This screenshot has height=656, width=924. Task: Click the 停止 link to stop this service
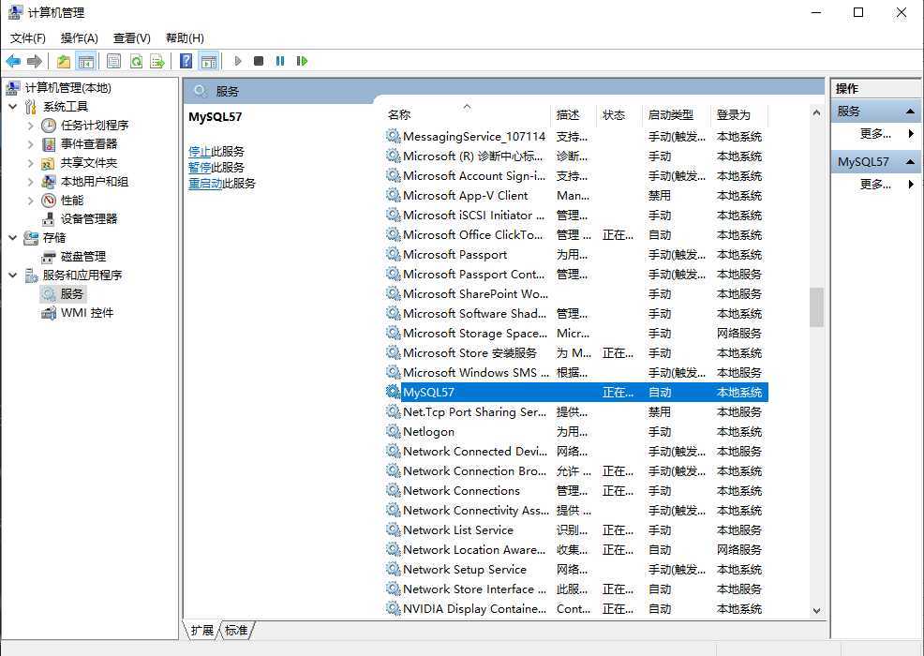pos(200,152)
